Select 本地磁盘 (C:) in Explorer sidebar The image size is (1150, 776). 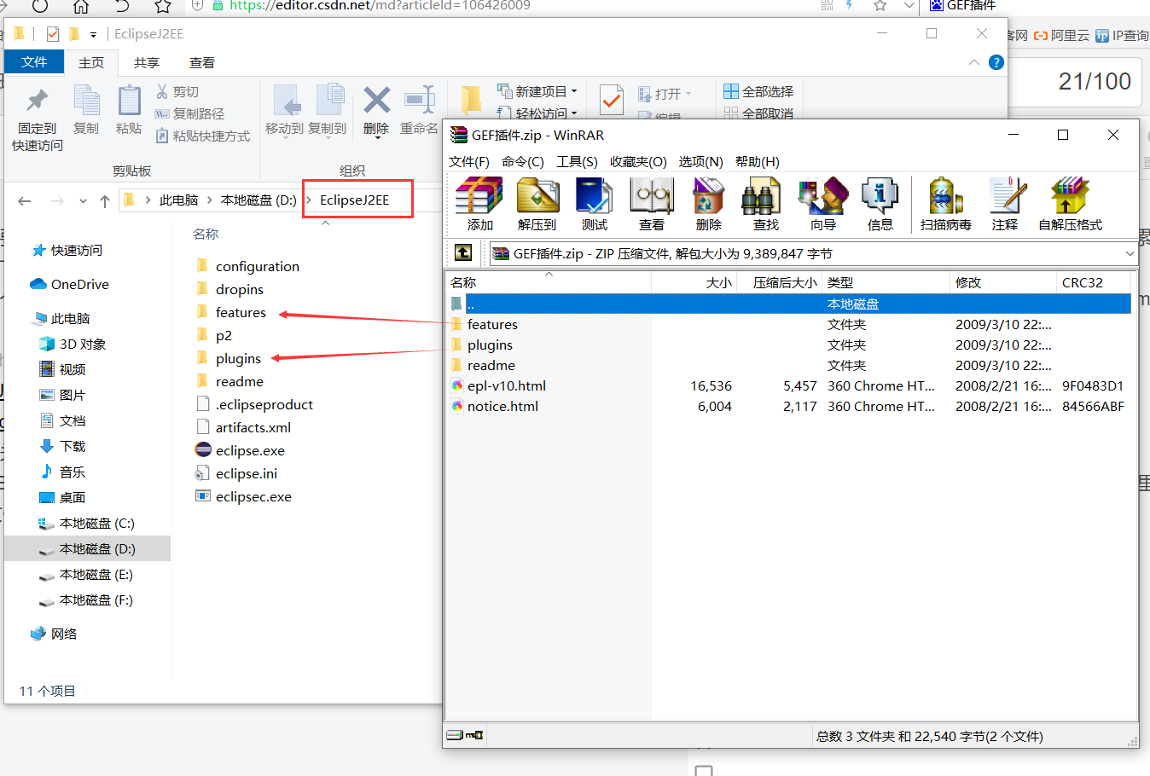click(x=86, y=524)
